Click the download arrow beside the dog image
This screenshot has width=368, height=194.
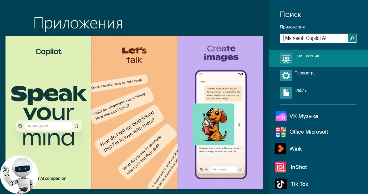click(239, 124)
